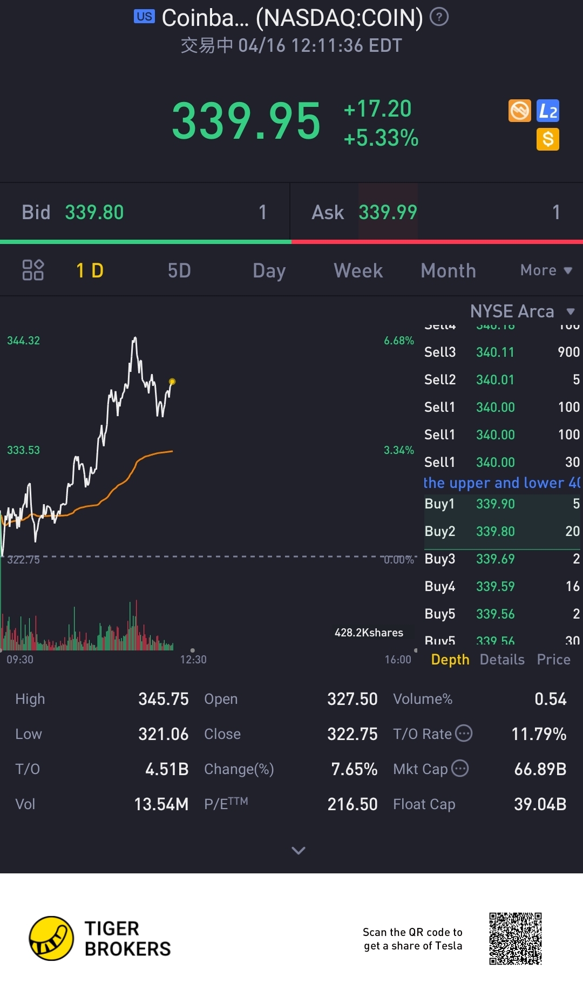The image size is (583, 1004).
Task: Tap the T/O Rate info icon
Action: pos(464,733)
